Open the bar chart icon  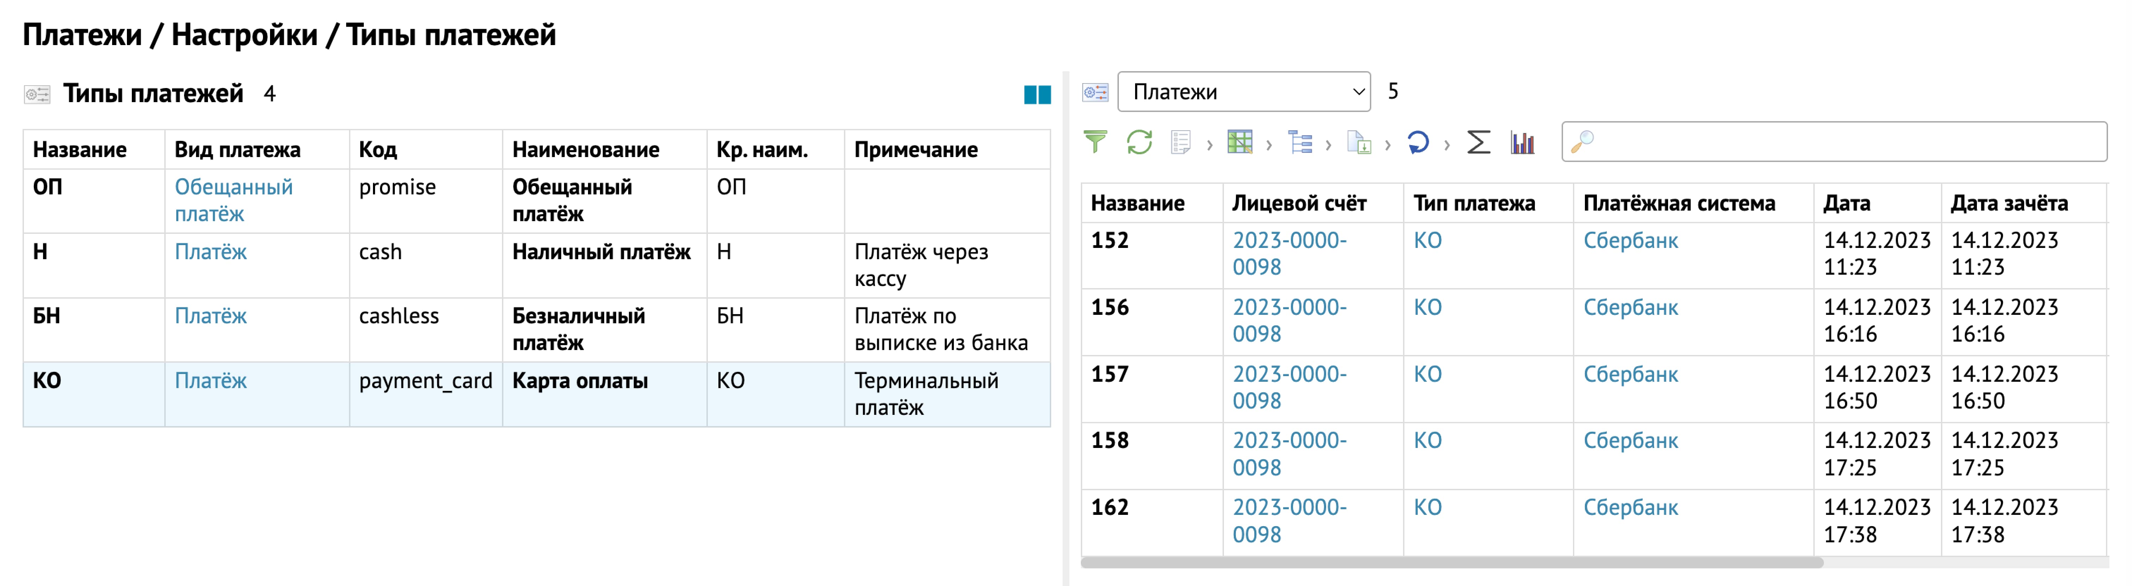pos(1522,142)
